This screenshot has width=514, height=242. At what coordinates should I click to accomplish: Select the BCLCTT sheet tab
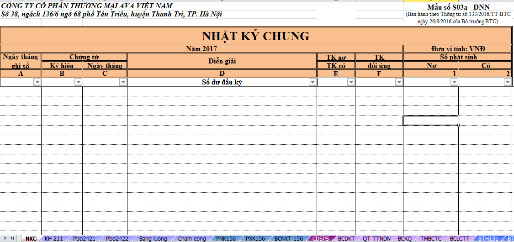click(x=460, y=238)
